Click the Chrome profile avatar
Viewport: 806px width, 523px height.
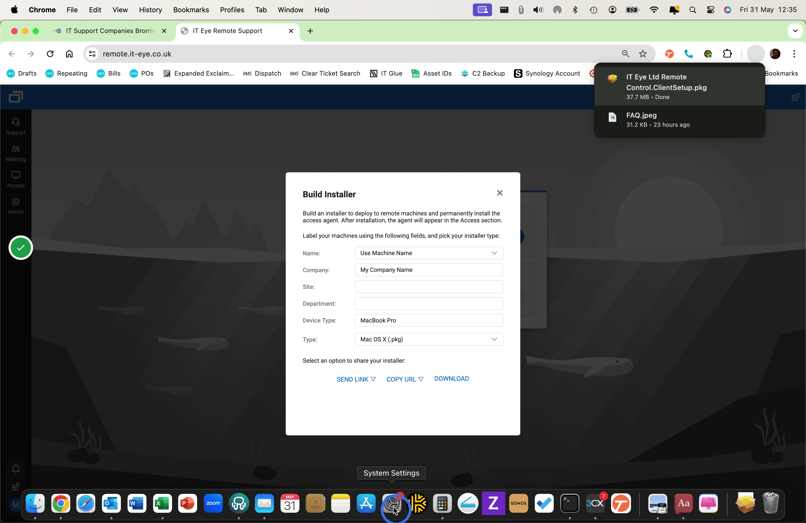(x=775, y=54)
